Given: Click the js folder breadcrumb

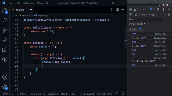Looking at the screenshot, I should click(x=14, y=15).
